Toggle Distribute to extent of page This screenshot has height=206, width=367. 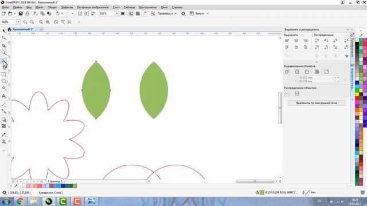click(297, 93)
